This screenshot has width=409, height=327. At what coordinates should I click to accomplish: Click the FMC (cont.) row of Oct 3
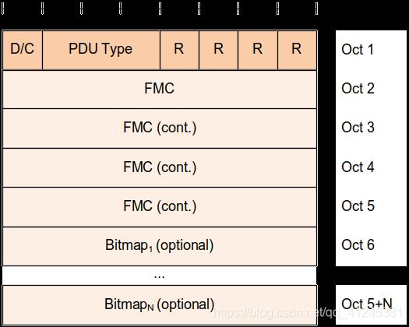160,128
